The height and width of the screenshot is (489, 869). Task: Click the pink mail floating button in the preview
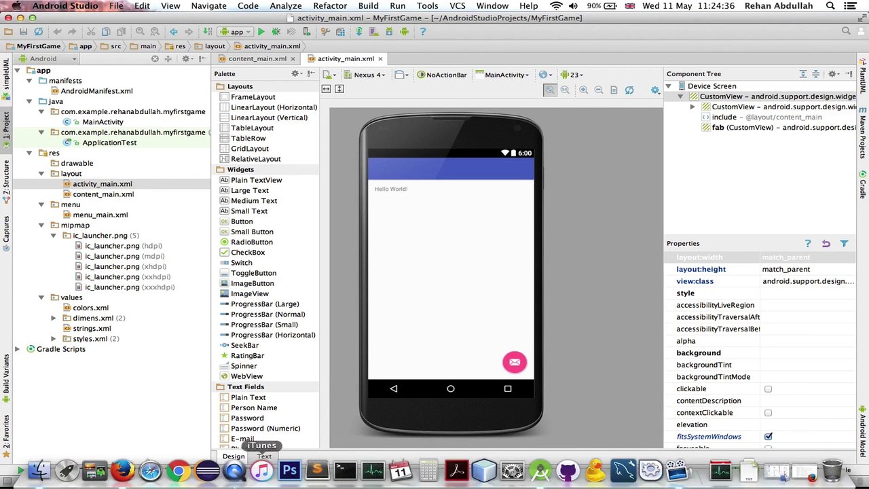515,362
